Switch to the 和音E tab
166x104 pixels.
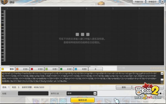pyautogui.click(x=81, y=69)
